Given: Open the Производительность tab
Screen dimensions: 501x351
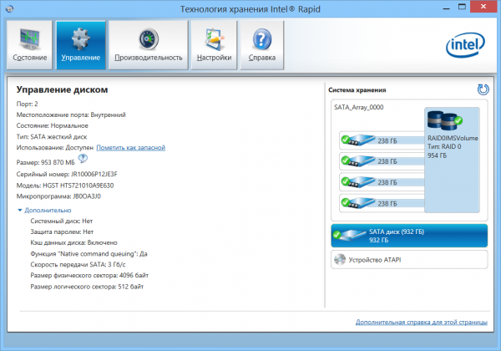Looking at the screenshot, I should tap(149, 45).
